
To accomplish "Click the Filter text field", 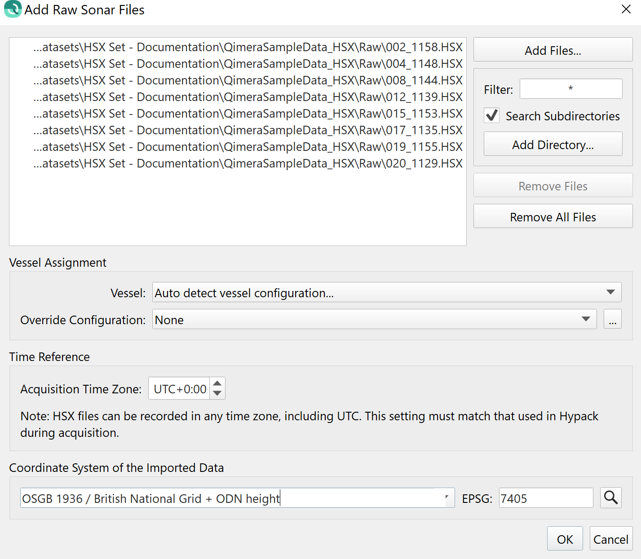I will point(570,88).
